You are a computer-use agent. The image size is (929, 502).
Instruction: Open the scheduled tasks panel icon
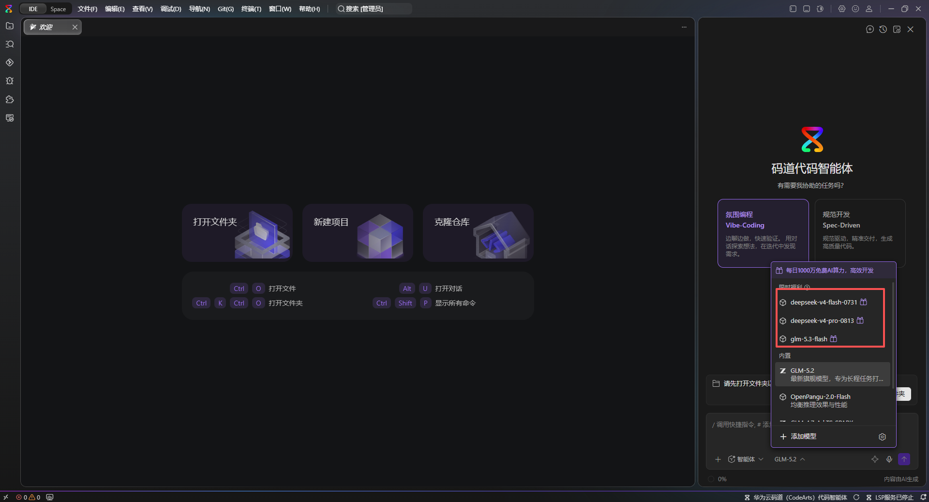pos(897,30)
